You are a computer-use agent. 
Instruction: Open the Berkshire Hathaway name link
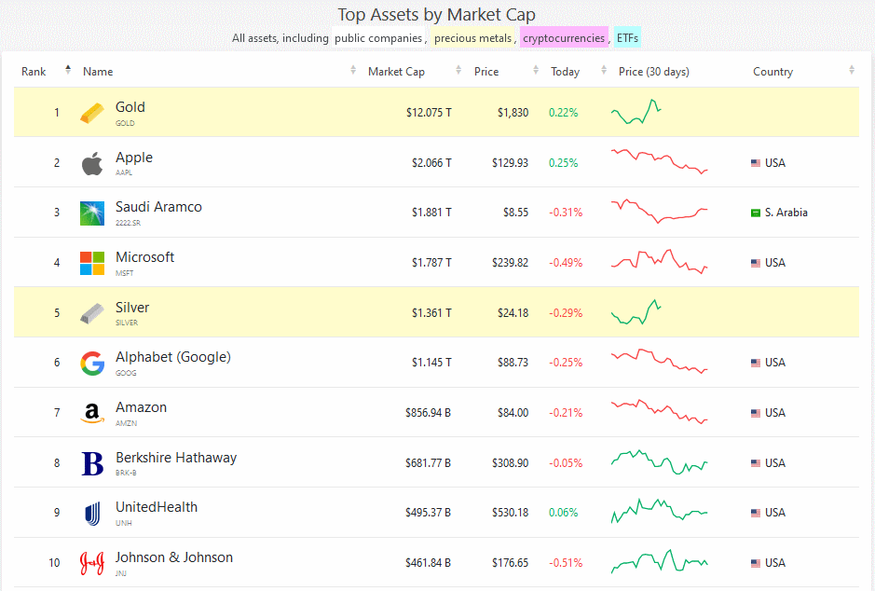click(175, 458)
